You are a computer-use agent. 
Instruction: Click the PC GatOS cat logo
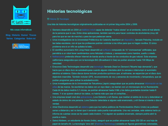(21, 15)
